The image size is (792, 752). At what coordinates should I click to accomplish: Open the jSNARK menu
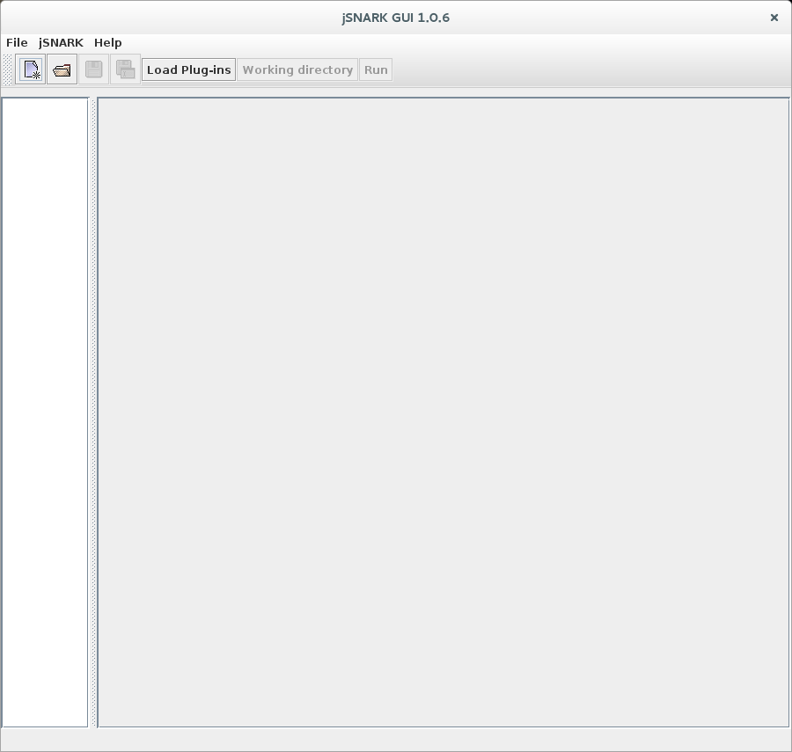[x=61, y=43]
